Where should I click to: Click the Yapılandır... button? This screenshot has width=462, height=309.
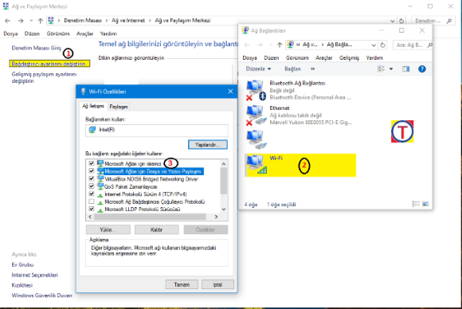click(208, 145)
